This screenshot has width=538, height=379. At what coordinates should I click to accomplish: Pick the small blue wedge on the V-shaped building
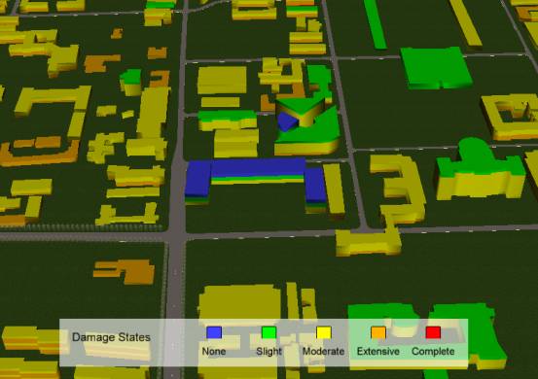click(286, 121)
